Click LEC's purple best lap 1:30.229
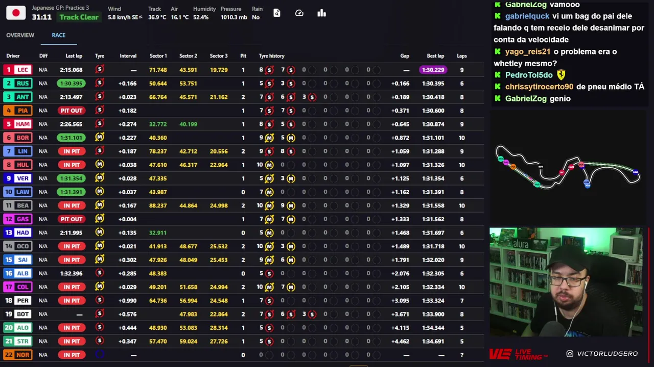The width and height of the screenshot is (654, 367). pos(433,70)
